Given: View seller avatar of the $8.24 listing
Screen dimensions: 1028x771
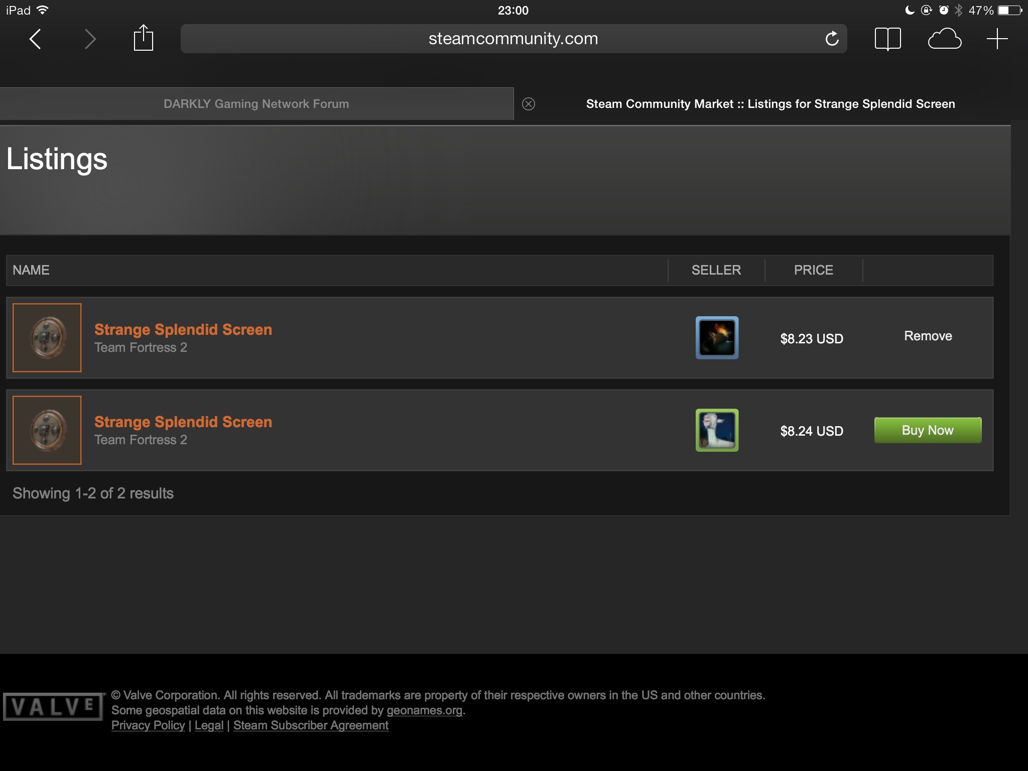Looking at the screenshot, I should [717, 430].
